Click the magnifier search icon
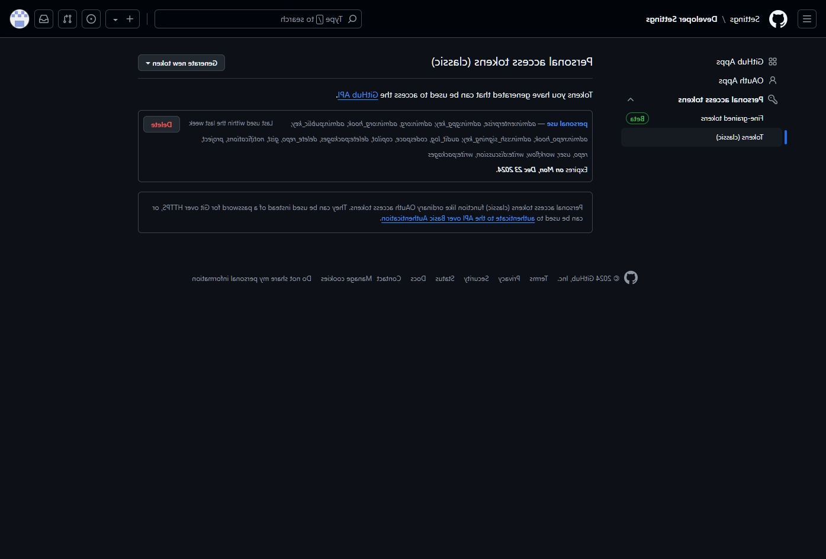 pos(352,19)
